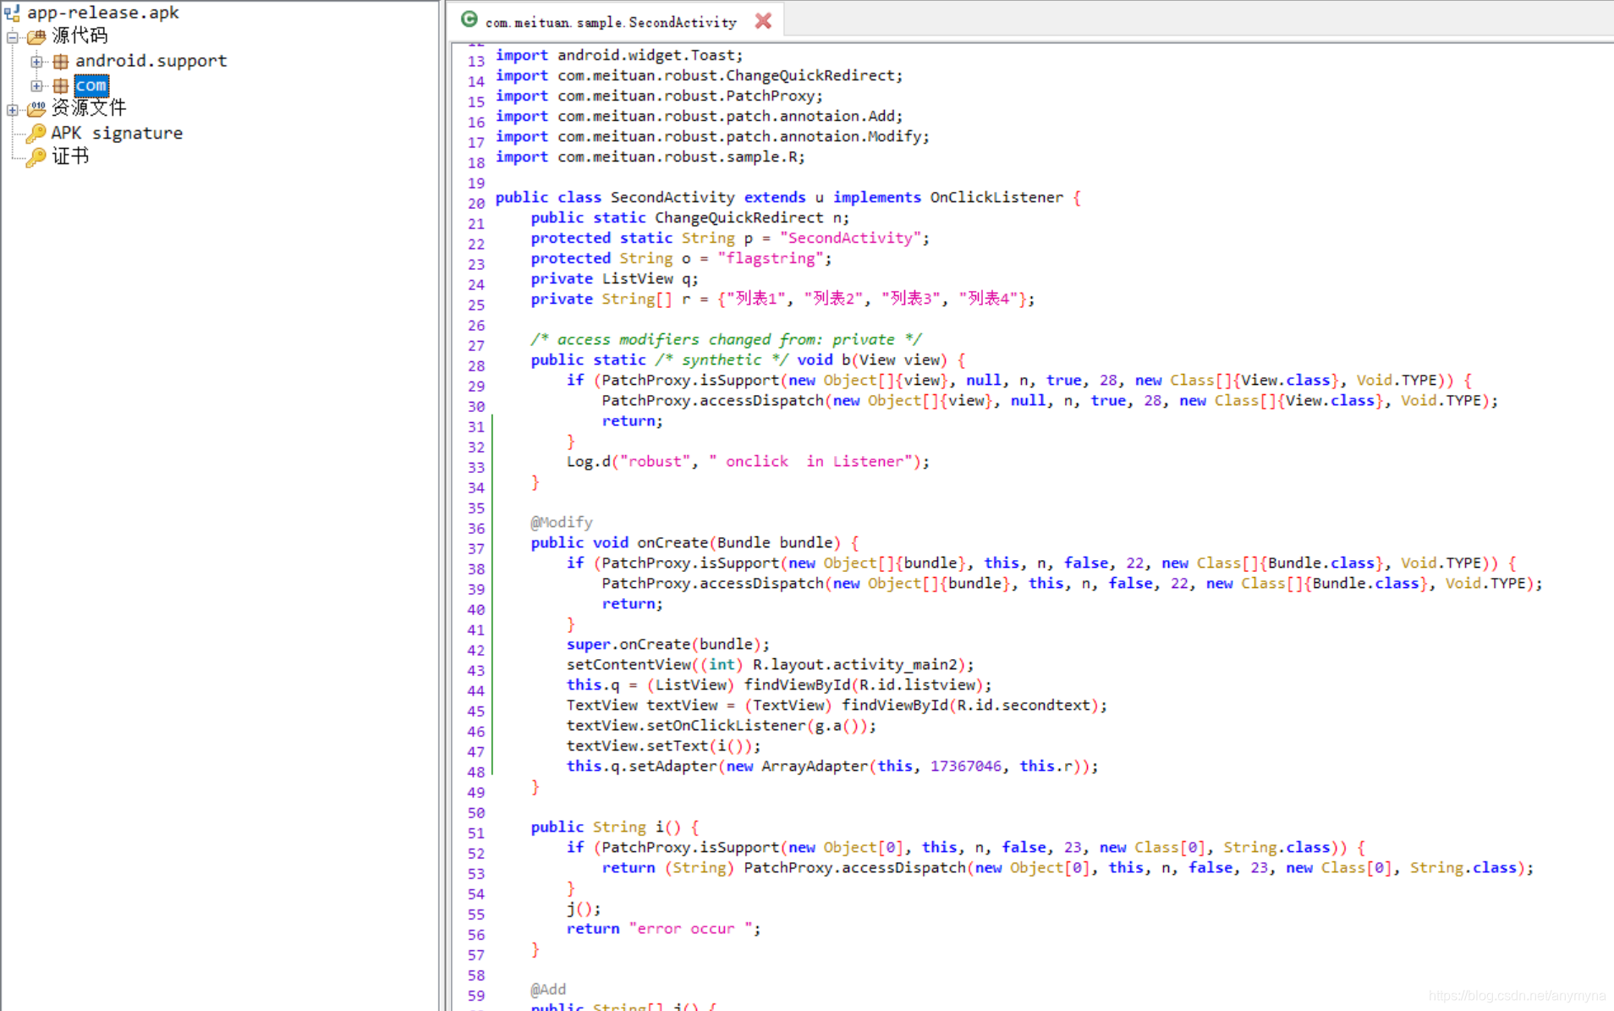Expand the 资源文件 resources folder

point(13,109)
